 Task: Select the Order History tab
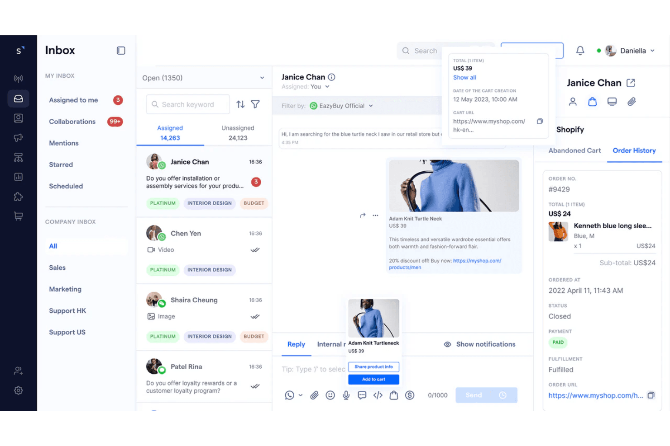click(x=634, y=150)
